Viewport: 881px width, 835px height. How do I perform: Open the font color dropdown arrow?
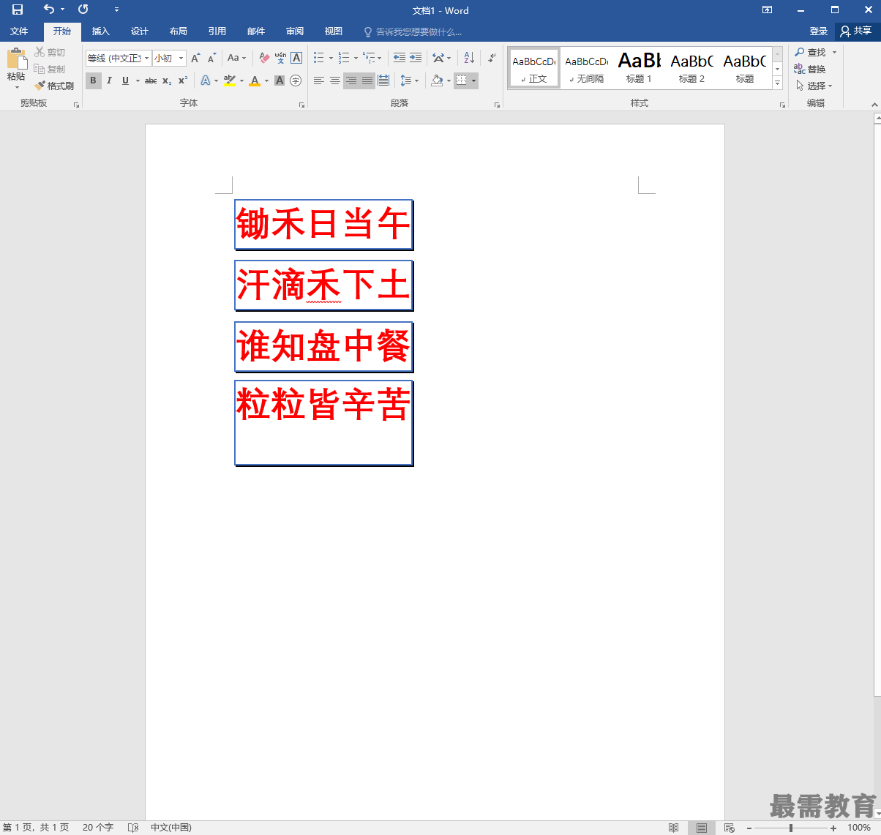(x=266, y=80)
